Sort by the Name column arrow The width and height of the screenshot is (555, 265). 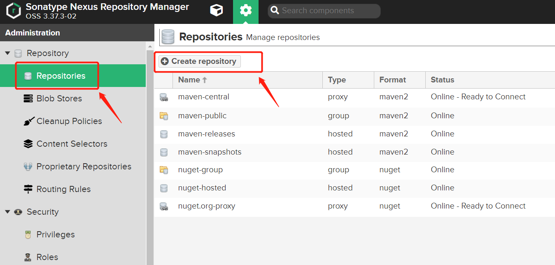coord(205,80)
